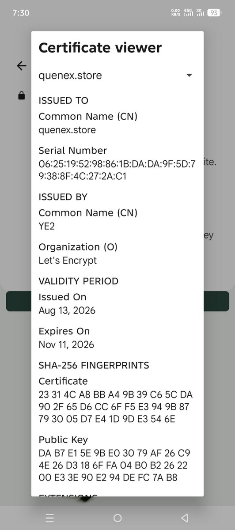Tap the 4G signal strength icon
The width and height of the screenshot is (235, 530).
pos(188,12)
